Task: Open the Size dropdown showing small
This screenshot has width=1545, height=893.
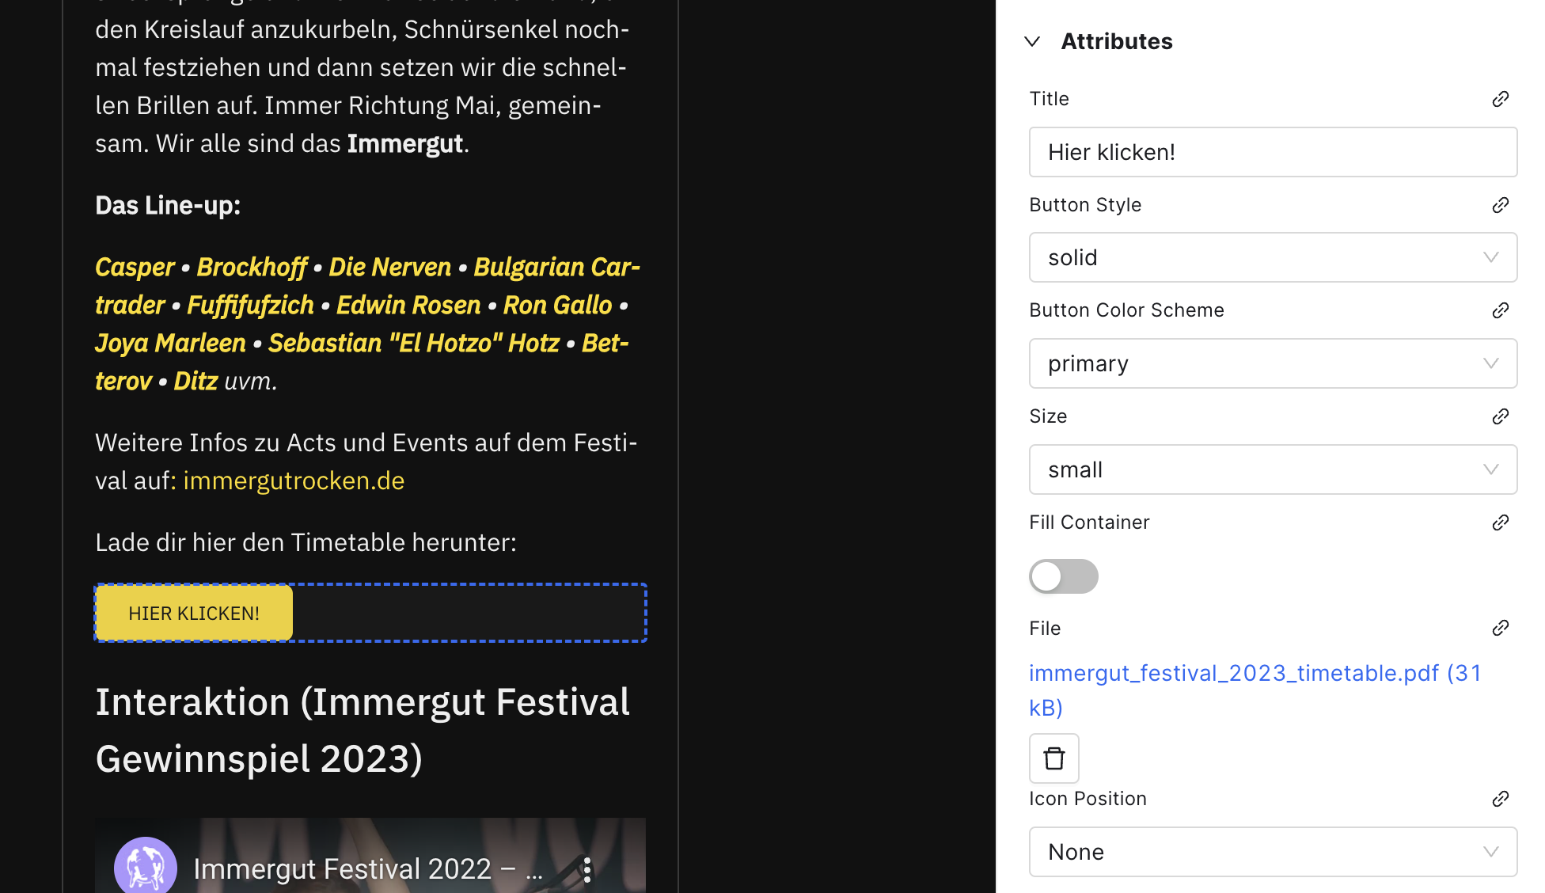Action: pos(1273,469)
